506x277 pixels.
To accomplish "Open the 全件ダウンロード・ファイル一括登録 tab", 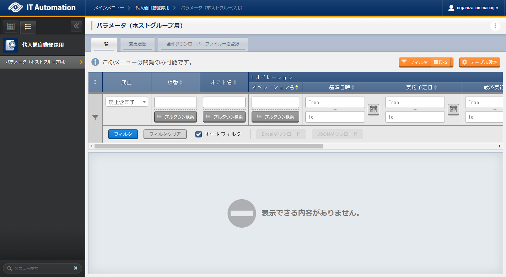I will point(203,44).
